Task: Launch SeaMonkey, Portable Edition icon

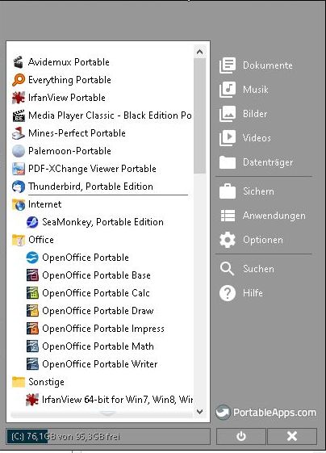Action: 32,222
